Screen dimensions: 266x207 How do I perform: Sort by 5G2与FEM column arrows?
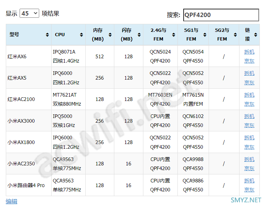235,35
